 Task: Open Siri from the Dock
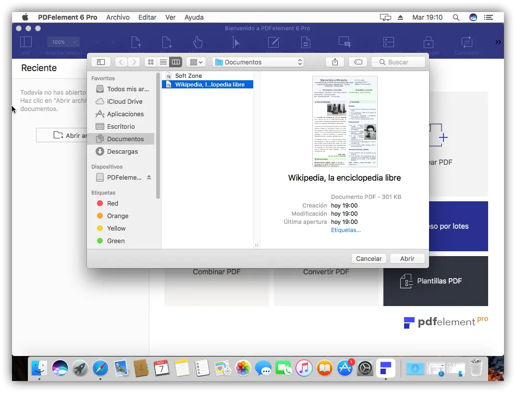(x=60, y=368)
